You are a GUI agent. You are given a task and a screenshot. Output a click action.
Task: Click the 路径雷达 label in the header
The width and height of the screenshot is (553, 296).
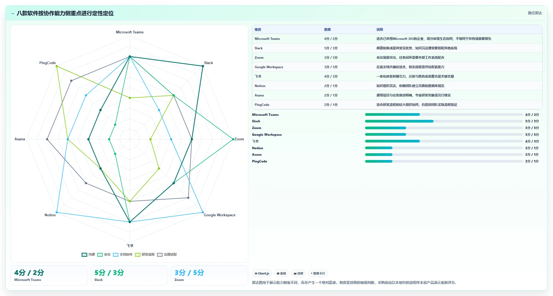(535, 13)
